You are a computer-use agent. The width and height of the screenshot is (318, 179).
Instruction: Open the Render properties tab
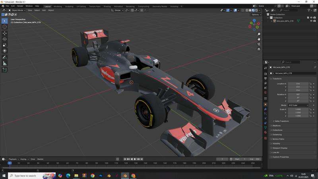[x=266, y=74]
